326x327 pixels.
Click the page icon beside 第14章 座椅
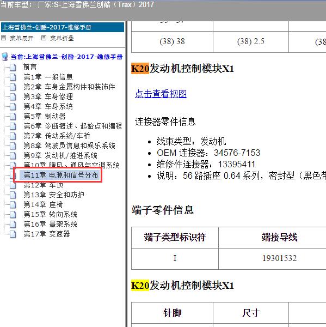[13, 204]
